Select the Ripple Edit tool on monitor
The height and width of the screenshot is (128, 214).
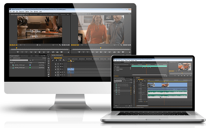(49, 61)
